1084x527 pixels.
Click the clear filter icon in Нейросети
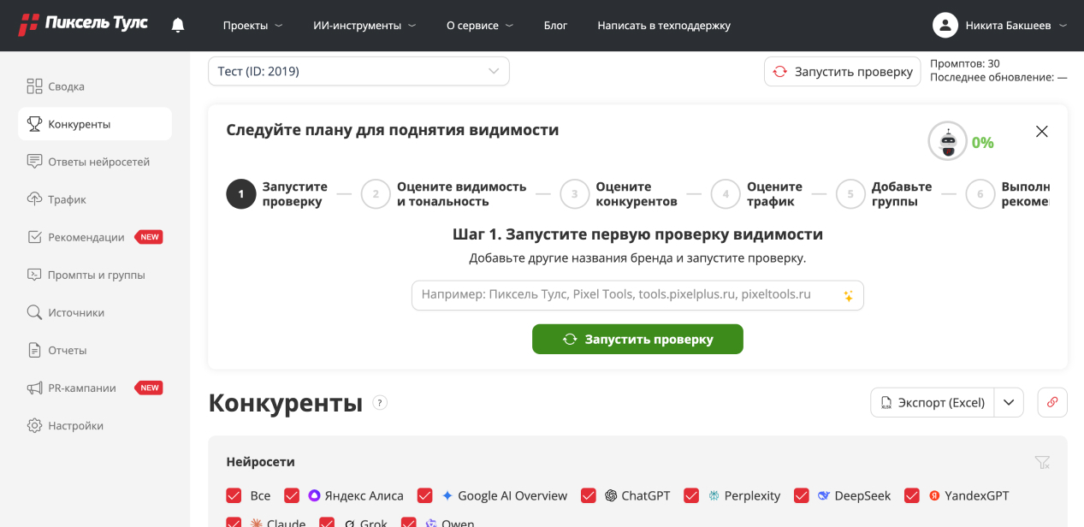pyautogui.click(x=1041, y=462)
